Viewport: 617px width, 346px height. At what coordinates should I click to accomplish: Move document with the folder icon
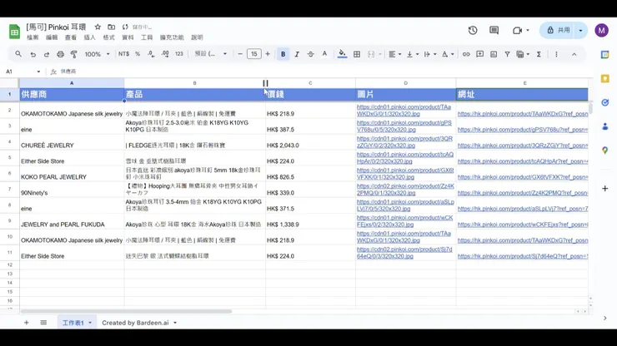click(x=112, y=27)
